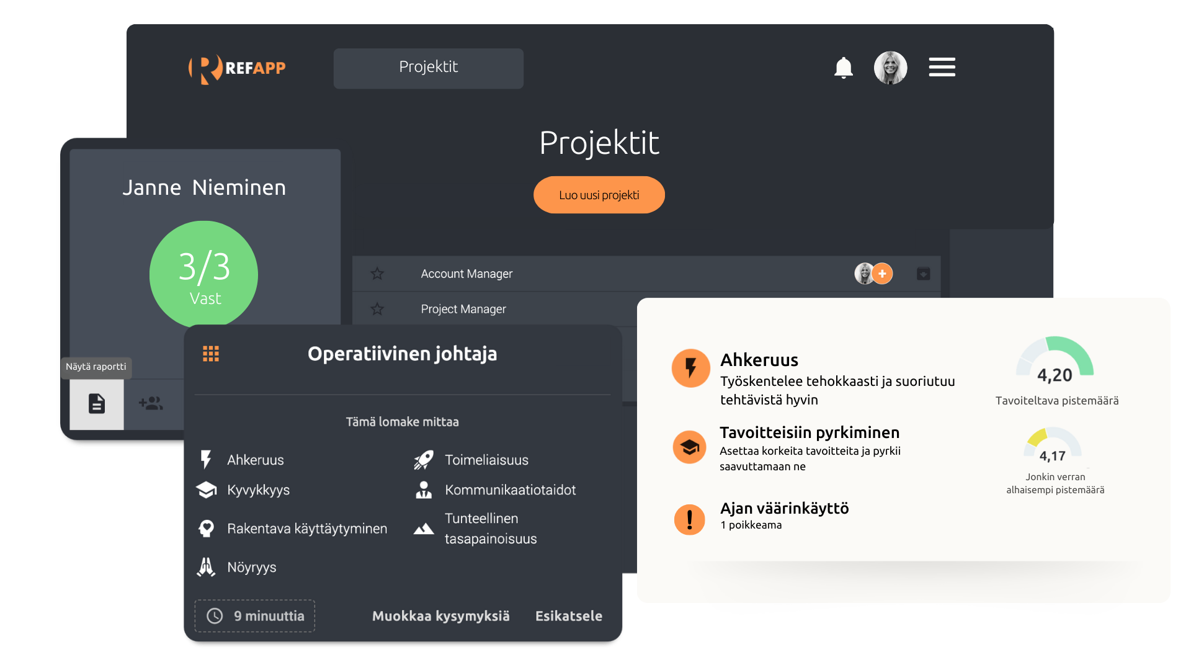Screen dimensions: 1191x670
Task: Star the Account Manager project
Action: click(x=377, y=274)
